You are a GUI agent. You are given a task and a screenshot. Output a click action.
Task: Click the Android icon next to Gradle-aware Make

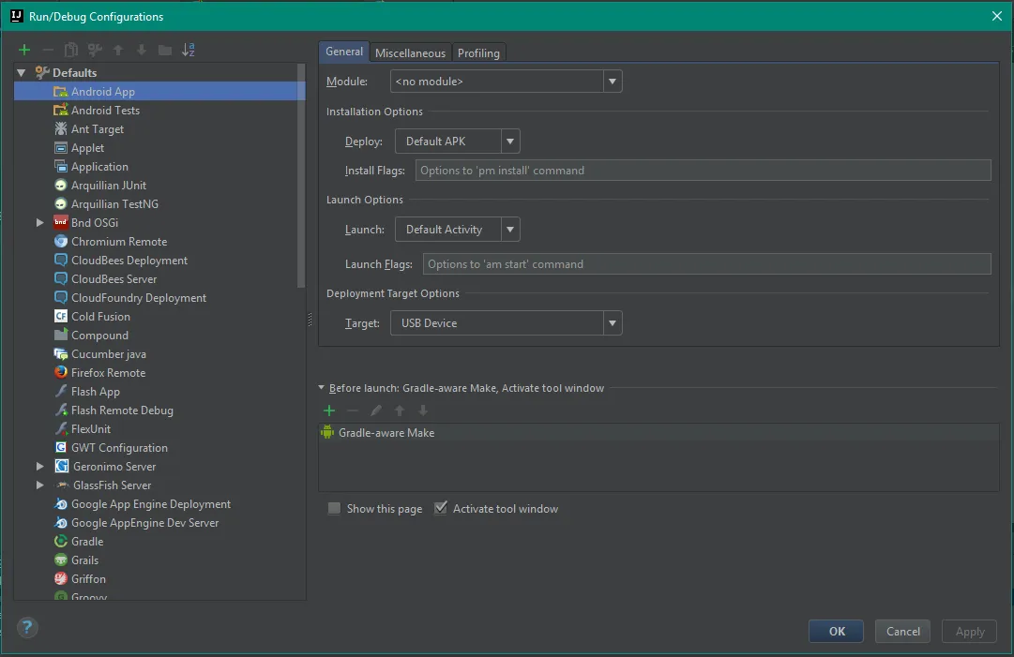328,432
